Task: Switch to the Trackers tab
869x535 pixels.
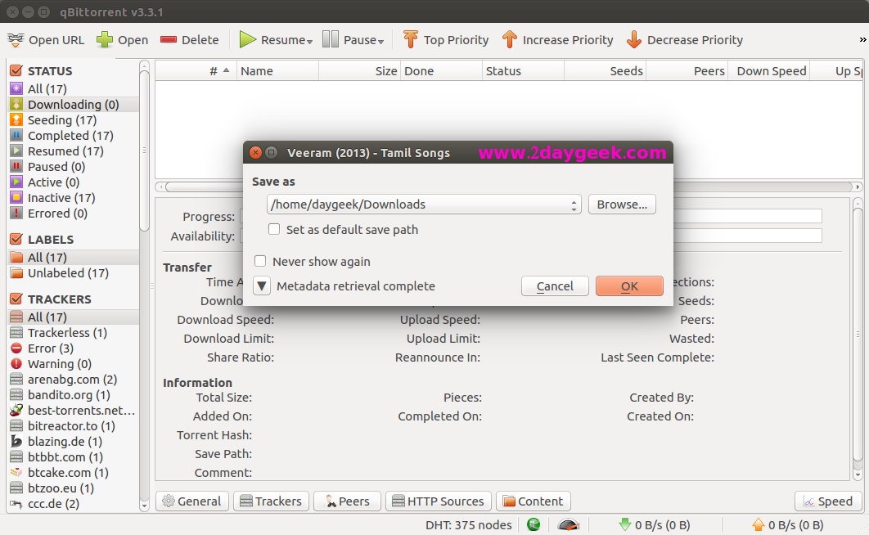Action: (x=271, y=501)
